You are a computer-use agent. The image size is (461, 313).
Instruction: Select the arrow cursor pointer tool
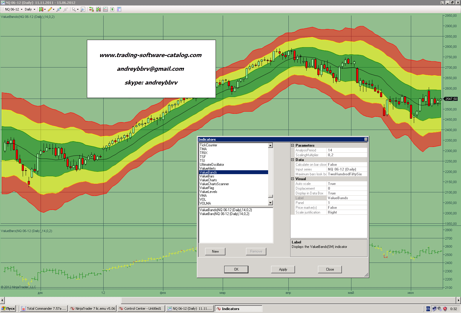point(74,9)
